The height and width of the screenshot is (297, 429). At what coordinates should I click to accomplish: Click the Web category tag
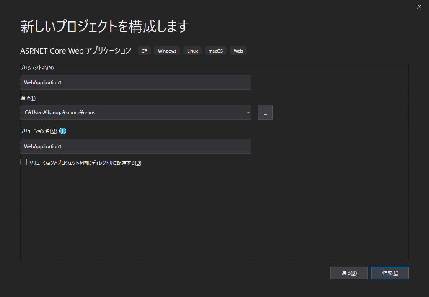pos(238,51)
